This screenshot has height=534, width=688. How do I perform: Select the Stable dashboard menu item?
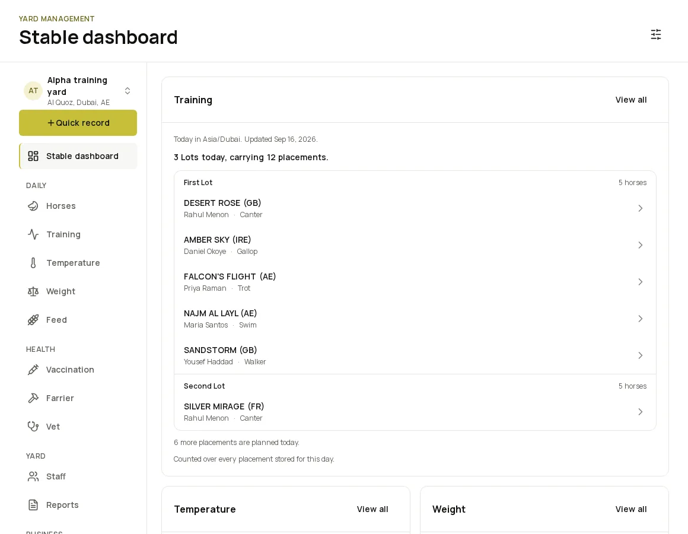78,156
